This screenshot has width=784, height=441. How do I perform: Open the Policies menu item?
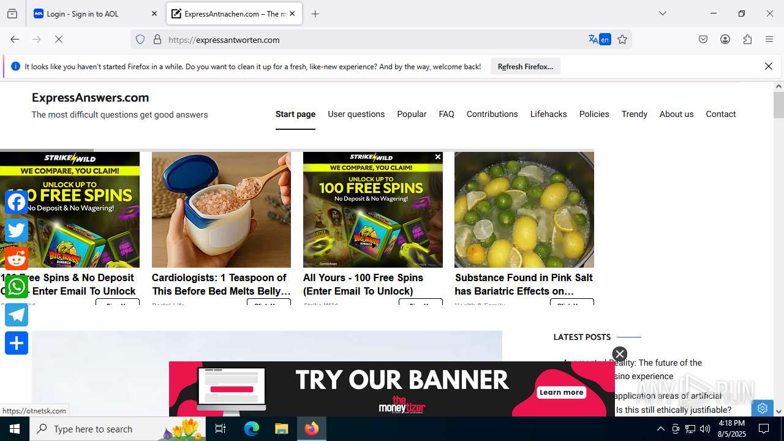[x=594, y=114]
